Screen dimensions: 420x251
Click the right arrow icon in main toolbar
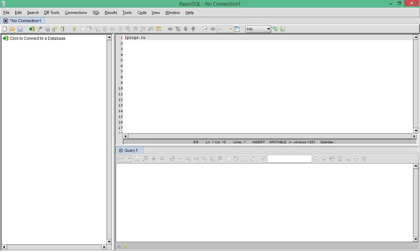point(170,29)
